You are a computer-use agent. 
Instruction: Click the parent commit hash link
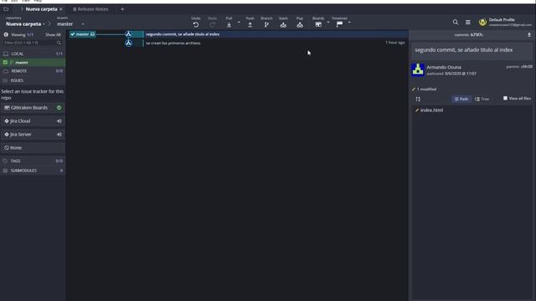tap(527, 67)
